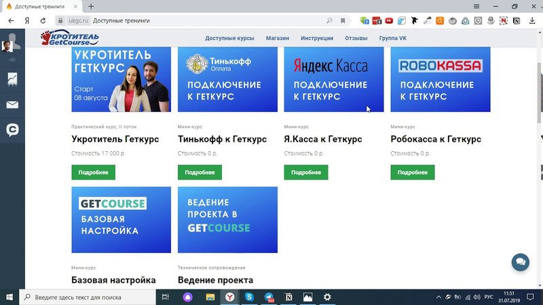Open the eyedropper color picker extension
543x305 pixels.
coord(427,21)
